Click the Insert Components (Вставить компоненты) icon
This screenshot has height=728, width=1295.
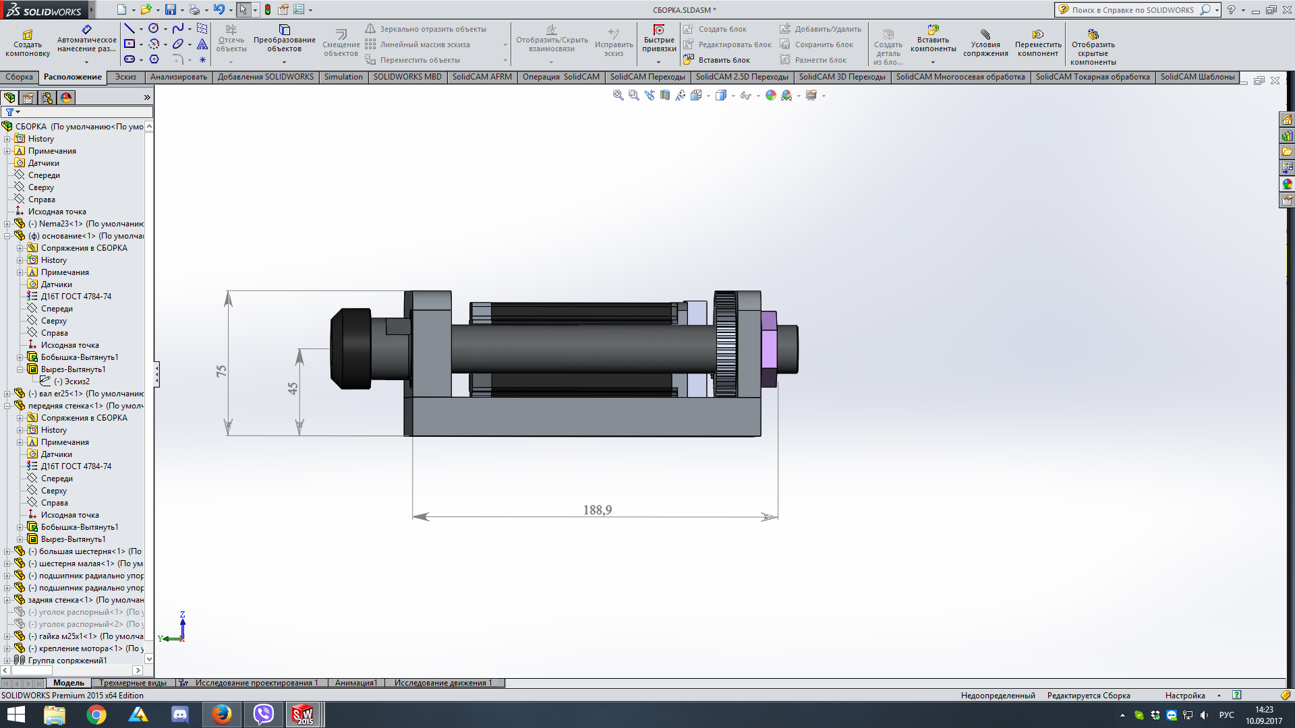click(933, 30)
